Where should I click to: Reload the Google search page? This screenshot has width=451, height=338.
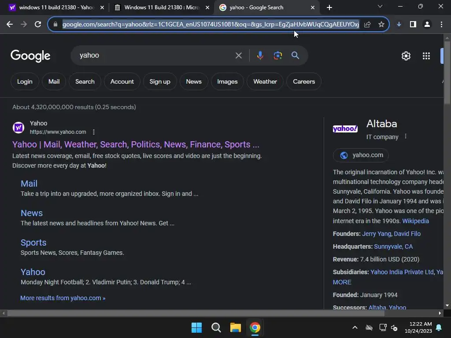(x=38, y=24)
